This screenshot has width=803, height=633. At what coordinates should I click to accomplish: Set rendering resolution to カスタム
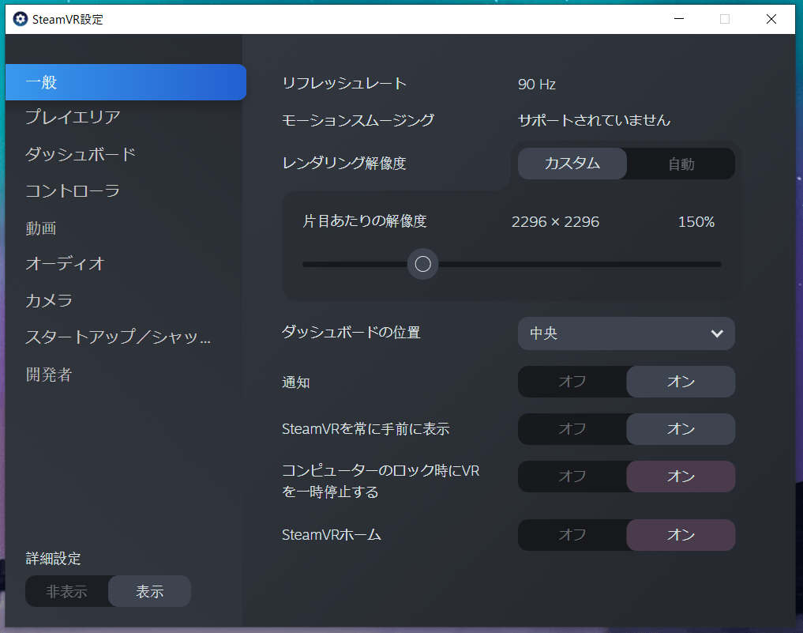(572, 164)
